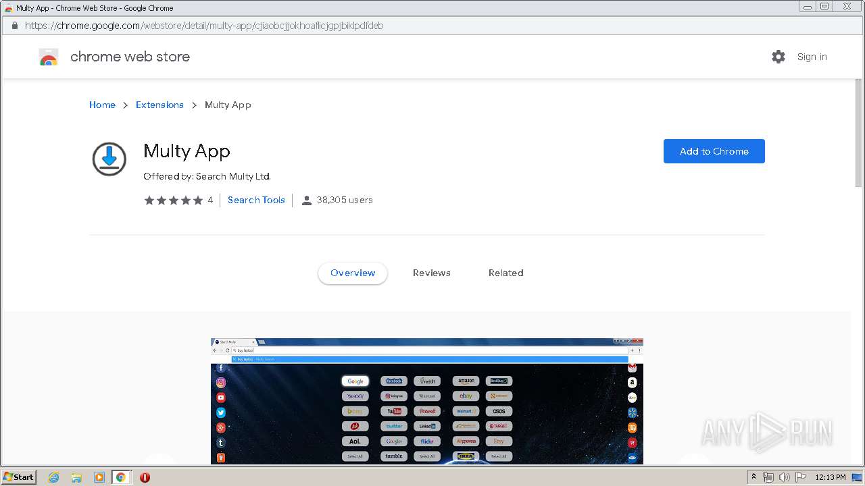
Task: Click the URL address bar
Action: click(x=432, y=26)
